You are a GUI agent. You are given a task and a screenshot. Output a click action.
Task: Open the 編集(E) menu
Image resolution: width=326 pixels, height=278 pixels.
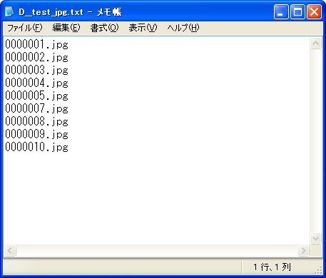tap(66, 28)
